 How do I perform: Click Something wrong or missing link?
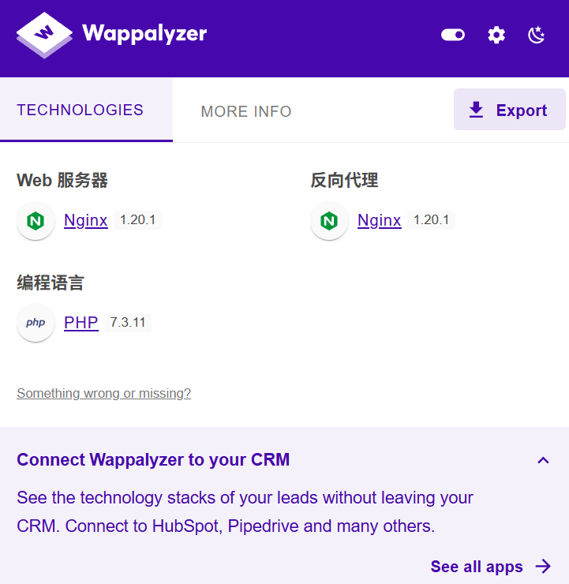pos(103,393)
